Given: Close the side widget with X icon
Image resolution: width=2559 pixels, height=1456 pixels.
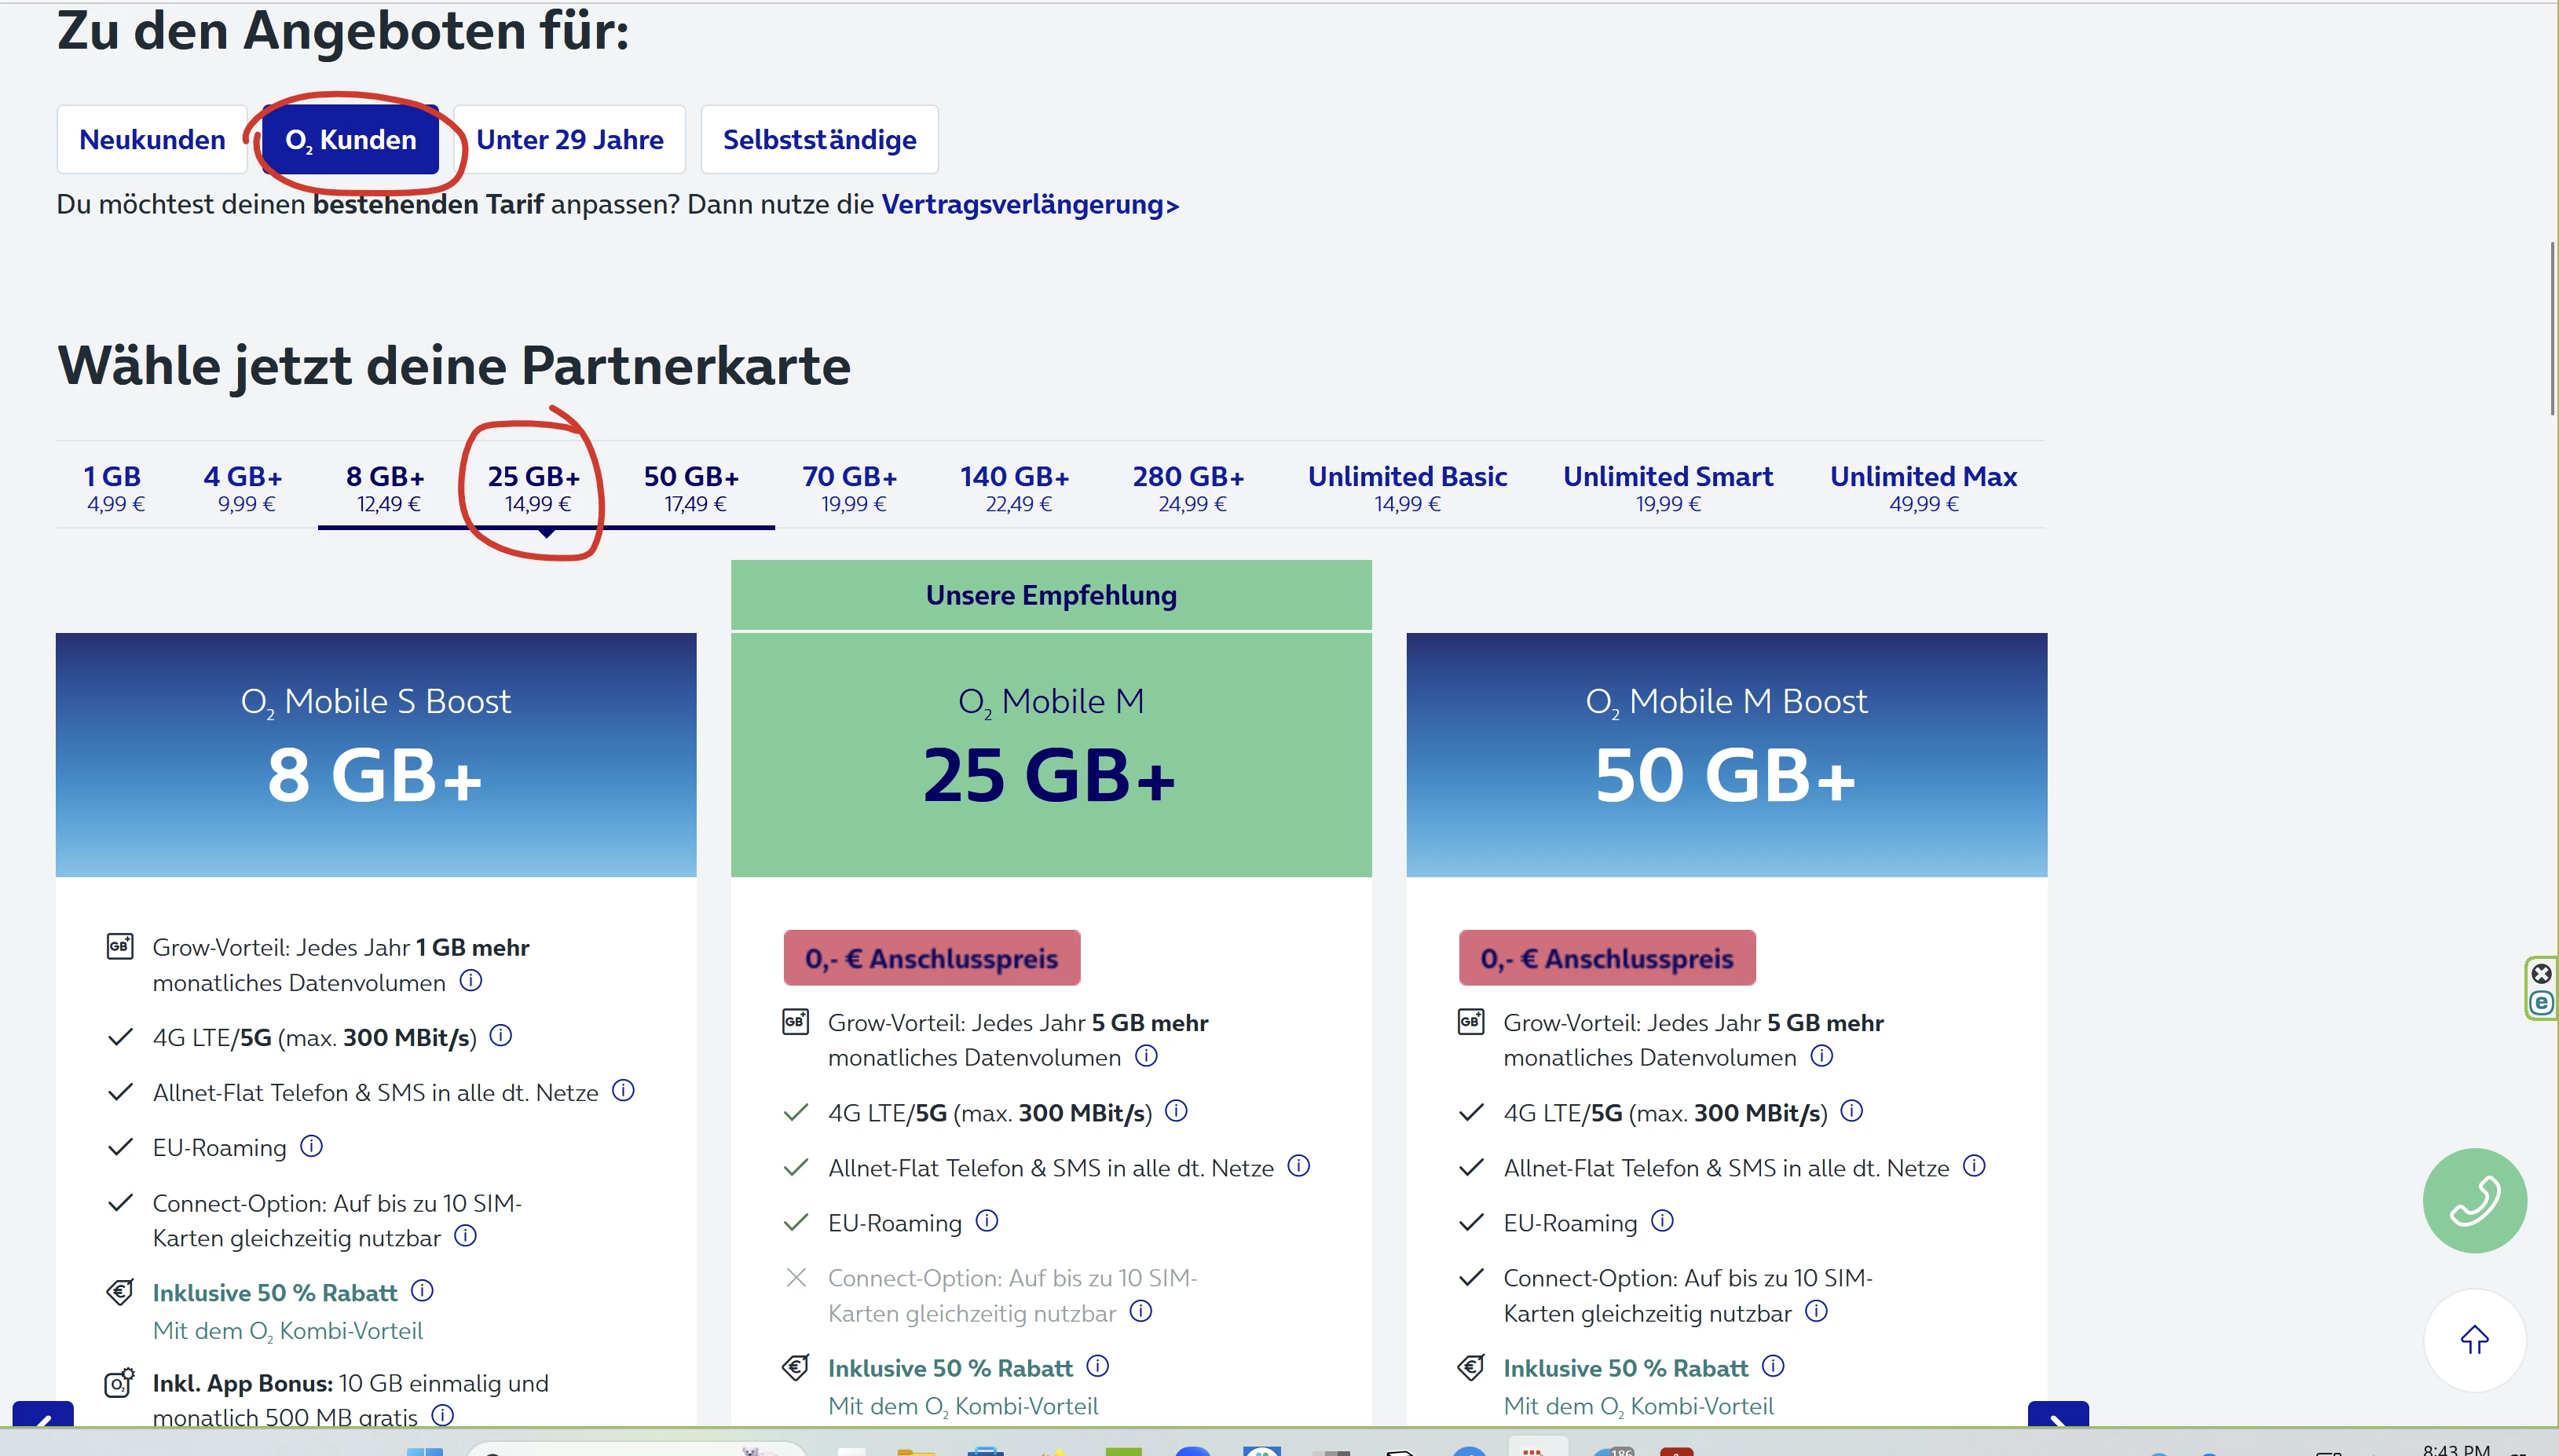Looking at the screenshot, I should (2540, 974).
